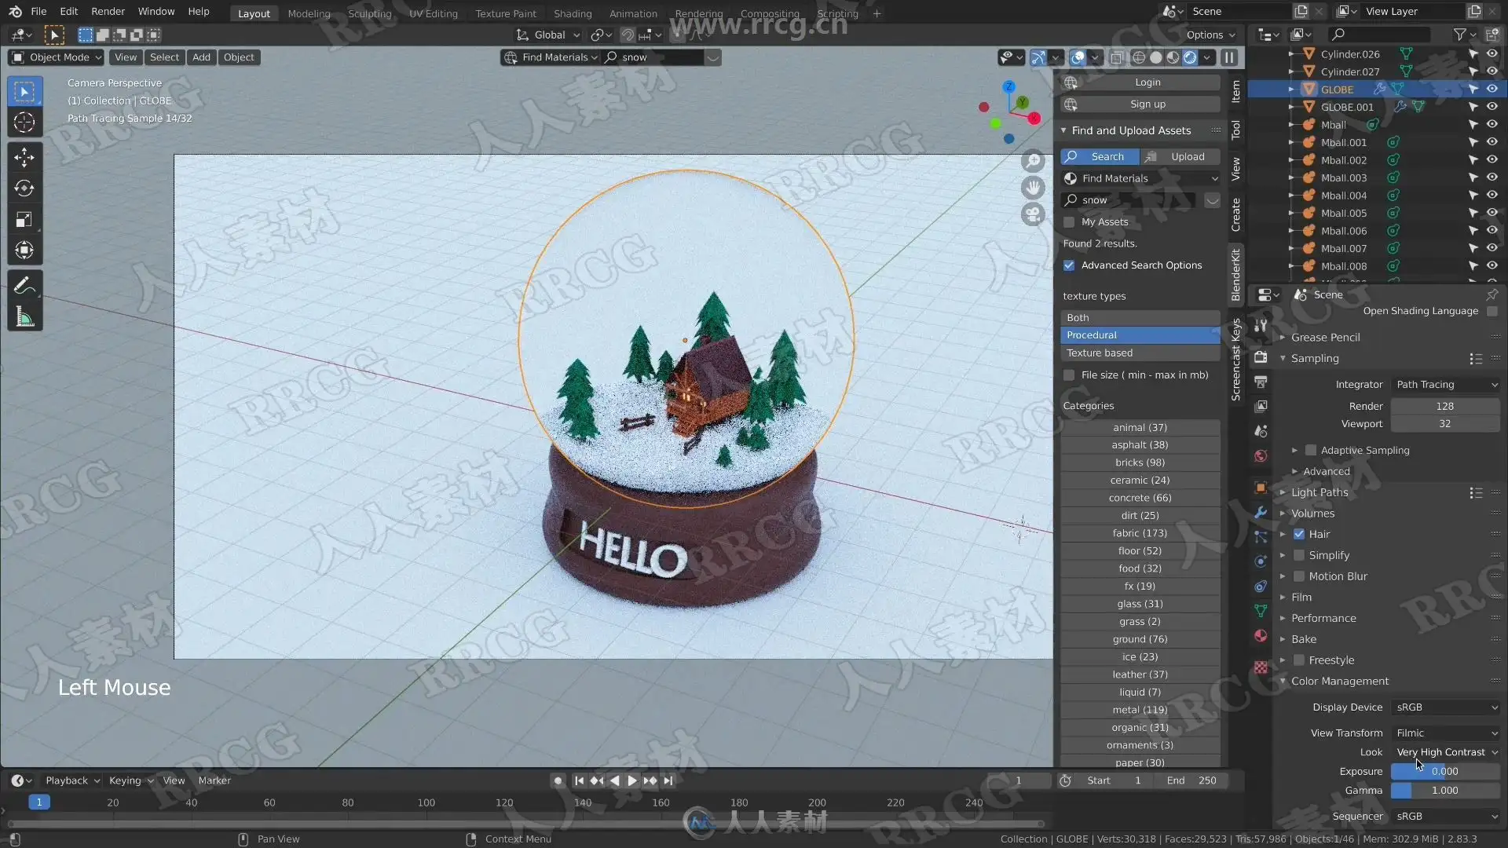Select the Move tool in left toolbar

24,157
